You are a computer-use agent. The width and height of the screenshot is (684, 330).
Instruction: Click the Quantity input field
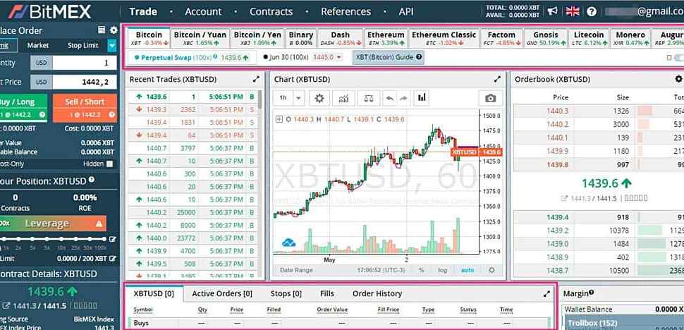(x=85, y=63)
